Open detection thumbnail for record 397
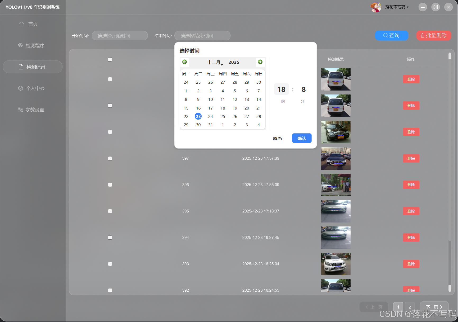This screenshot has height=322, width=458. (336, 158)
